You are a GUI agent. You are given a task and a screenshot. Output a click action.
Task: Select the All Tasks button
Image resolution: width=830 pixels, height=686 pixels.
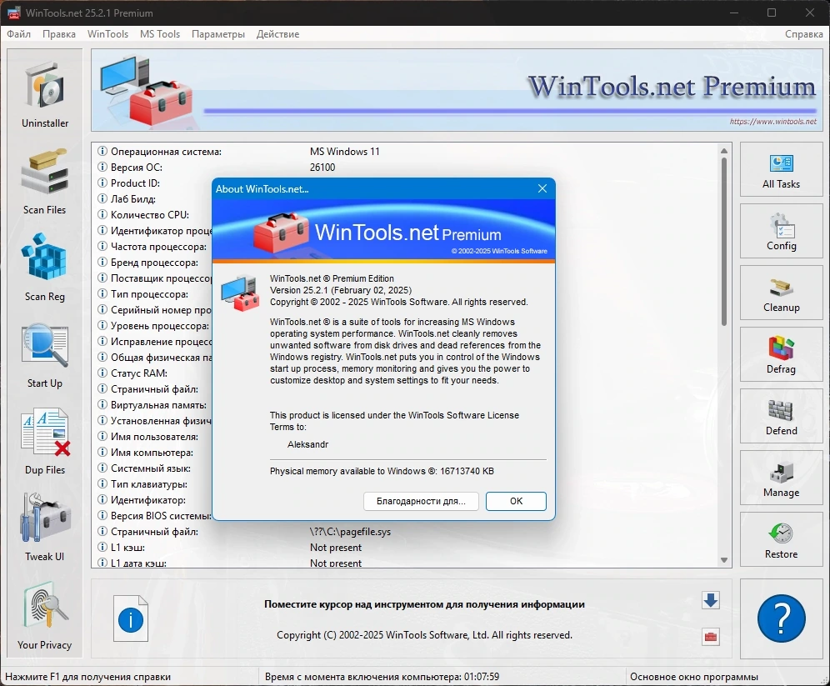pyautogui.click(x=781, y=169)
